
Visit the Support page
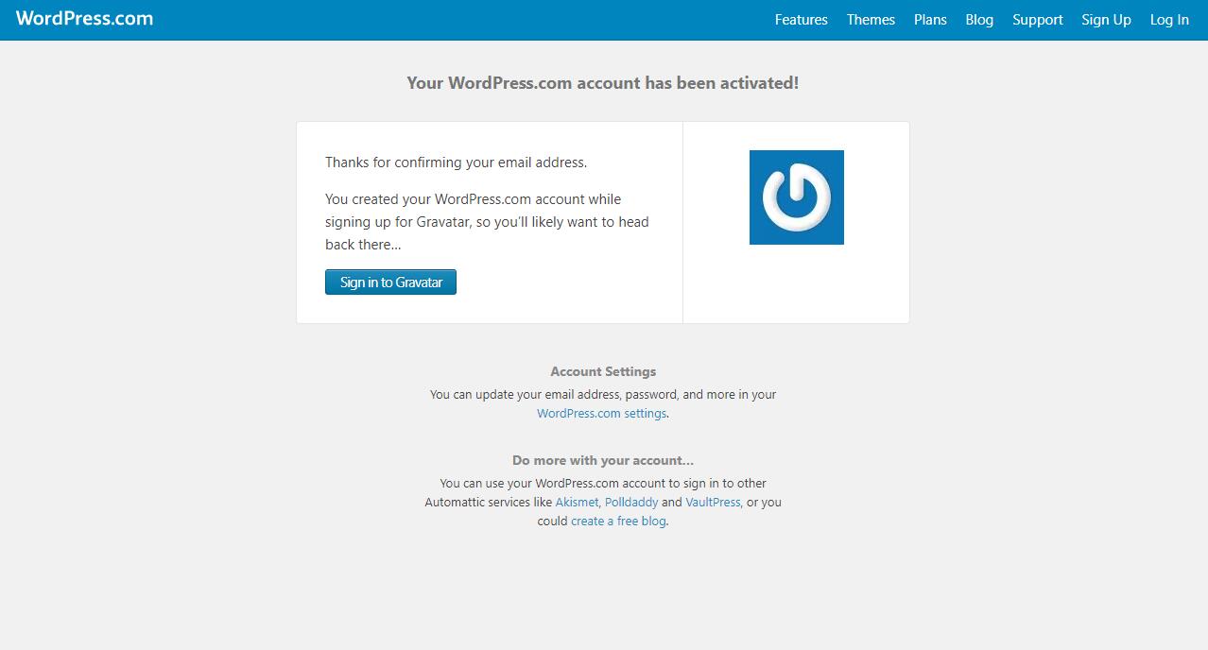click(x=1038, y=20)
